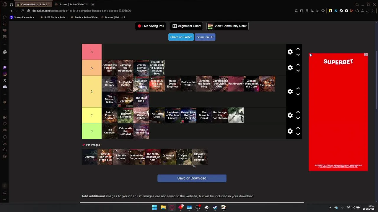Image resolution: width=378 pixels, height=212 pixels.
Task: Move tier S row up with its arrow
Action: click(x=298, y=49)
